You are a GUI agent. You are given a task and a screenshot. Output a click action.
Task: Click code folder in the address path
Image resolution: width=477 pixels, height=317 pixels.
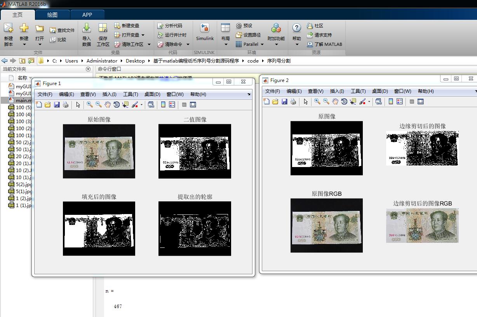coord(253,61)
